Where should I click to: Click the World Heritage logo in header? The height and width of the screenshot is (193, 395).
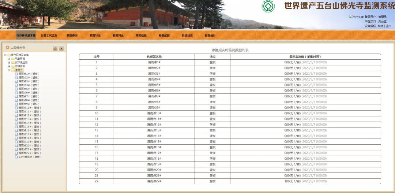click(268, 6)
